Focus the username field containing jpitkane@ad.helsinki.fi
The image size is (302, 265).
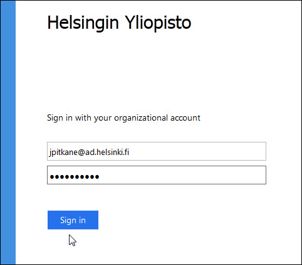157,151
